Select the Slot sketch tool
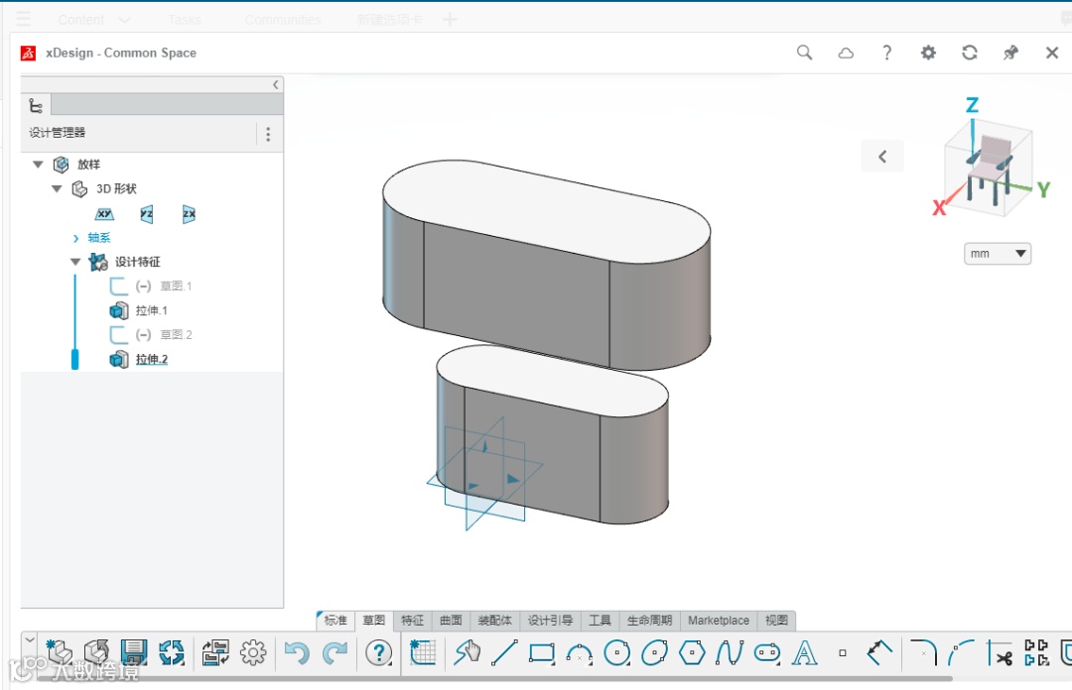This screenshot has height=690, width=1072. click(767, 653)
